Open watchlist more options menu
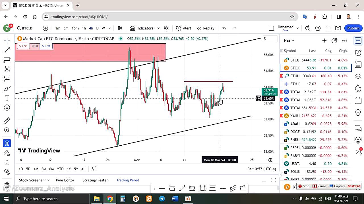 pyautogui.click(x=345, y=41)
